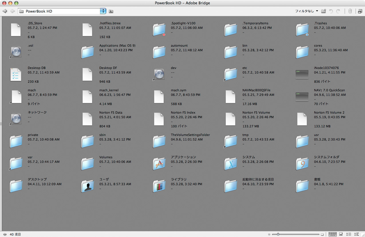Select the .Trashes folder icon
The width and height of the screenshot is (365, 237).
(x=303, y=30)
